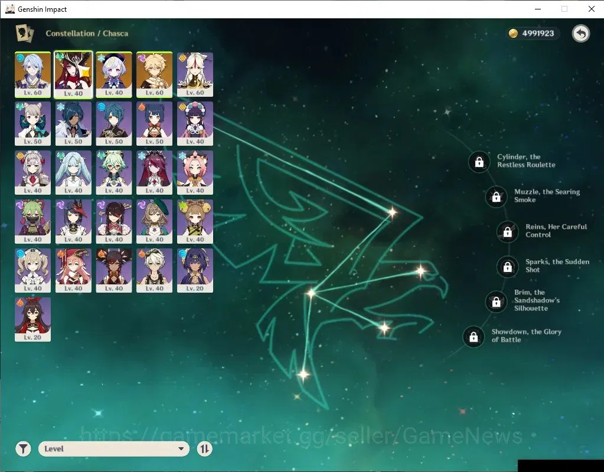
Task: Select Chasca's highlighted Lv. 40 portrait
Action: (x=73, y=75)
